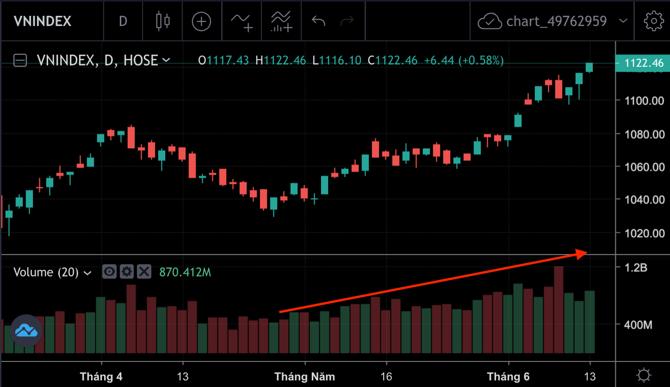Viewport: 670px width, 387px height.
Task: Click the VNINDEX symbol search field
Action: pos(42,21)
